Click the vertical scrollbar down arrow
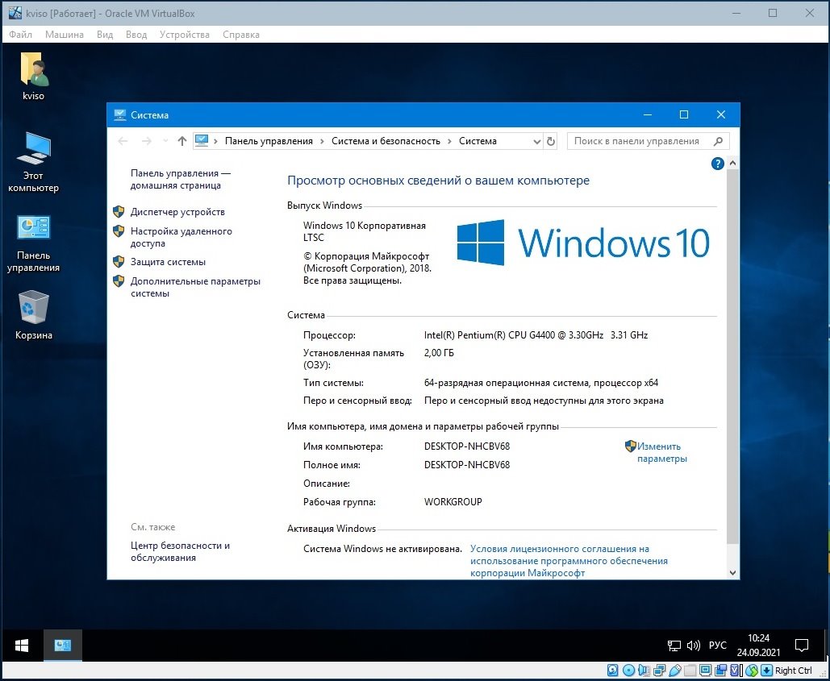This screenshot has width=830, height=681. coord(732,573)
